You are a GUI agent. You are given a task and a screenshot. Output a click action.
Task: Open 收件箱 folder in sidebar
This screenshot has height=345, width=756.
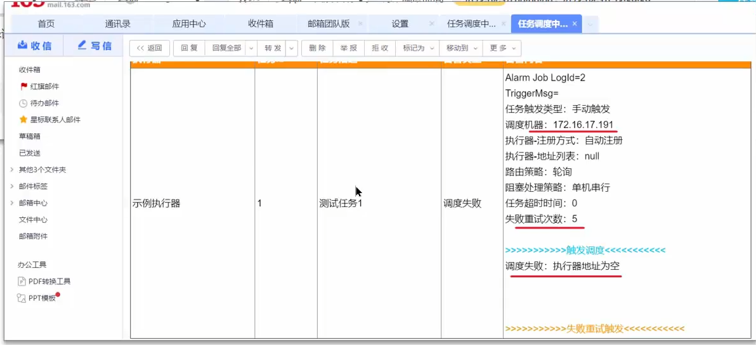pos(30,70)
